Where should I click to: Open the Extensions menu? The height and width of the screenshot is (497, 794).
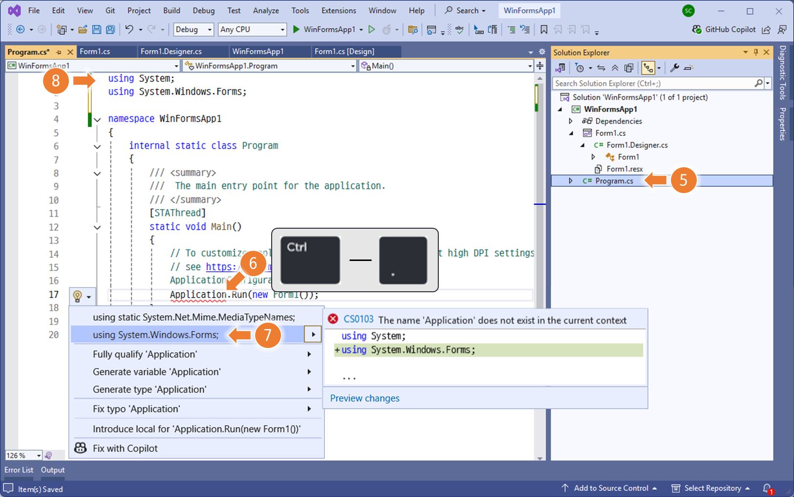point(339,10)
